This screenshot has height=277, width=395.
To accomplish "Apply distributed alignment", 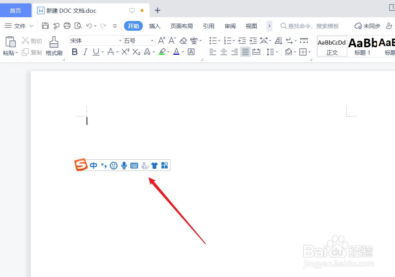I will point(256,52).
